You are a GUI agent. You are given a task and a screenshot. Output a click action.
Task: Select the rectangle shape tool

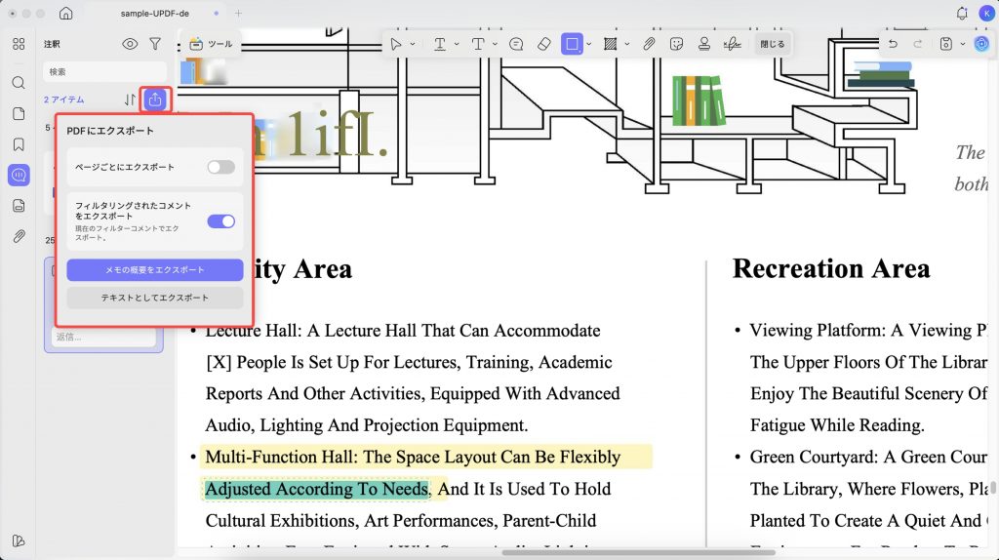[x=572, y=44]
